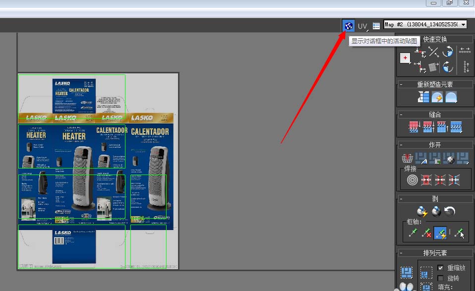The width and height of the screenshot is (475, 291).
Task: Click weld selected subobjects icon
Action: pos(426,180)
